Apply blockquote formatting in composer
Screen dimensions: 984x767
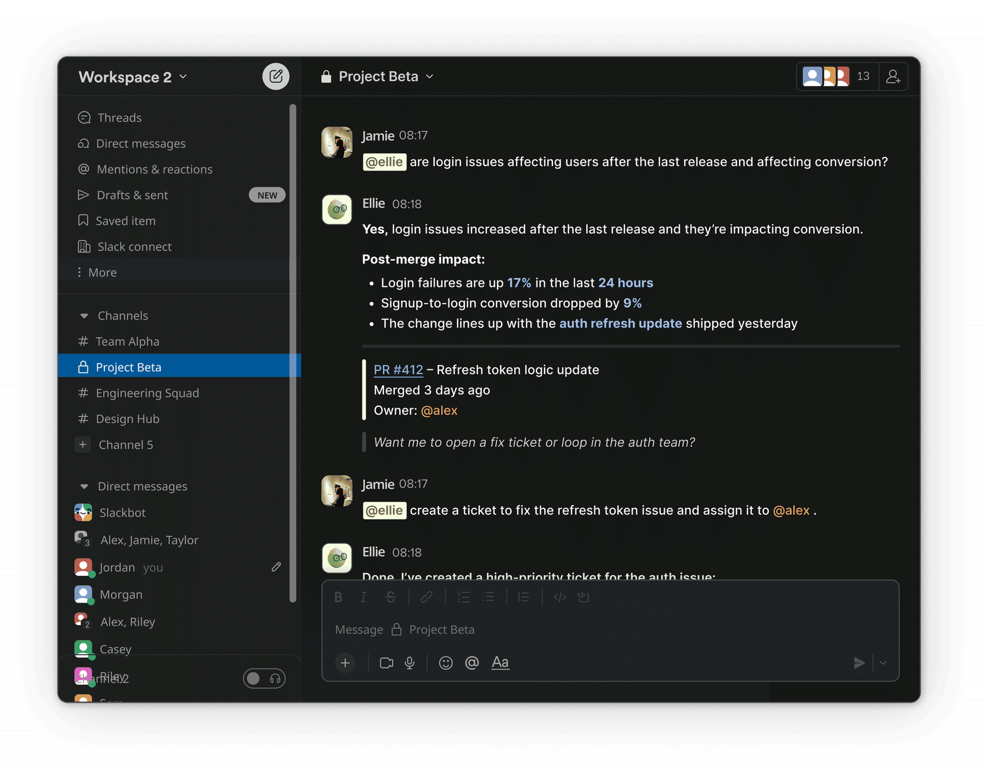pyautogui.click(x=523, y=597)
